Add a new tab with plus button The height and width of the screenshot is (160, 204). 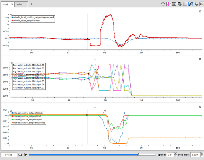tap(31, 4)
